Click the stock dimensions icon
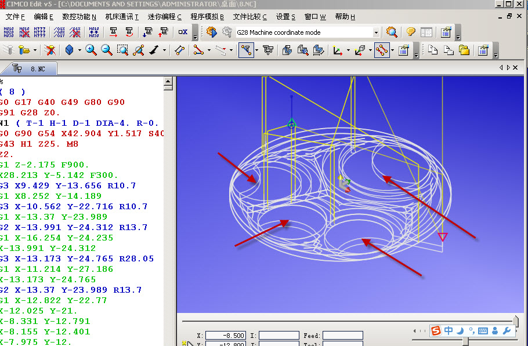528x346 pixels. tap(318, 50)
